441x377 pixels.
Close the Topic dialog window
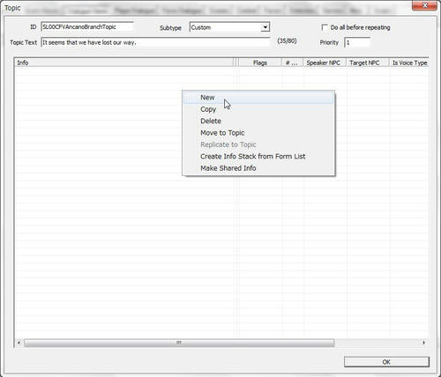pos(424,5)
